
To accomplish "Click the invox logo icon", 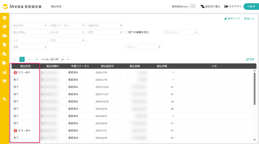I will (6, 6).
